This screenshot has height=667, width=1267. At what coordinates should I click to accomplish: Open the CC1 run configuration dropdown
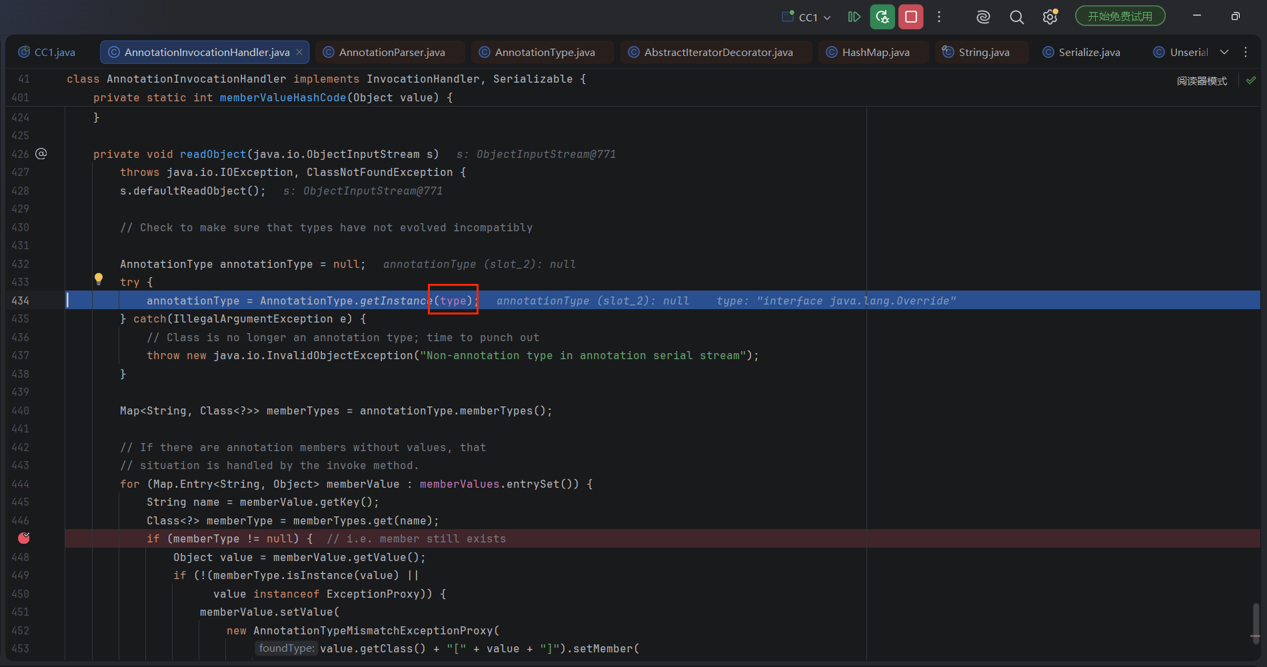point(806,17)
